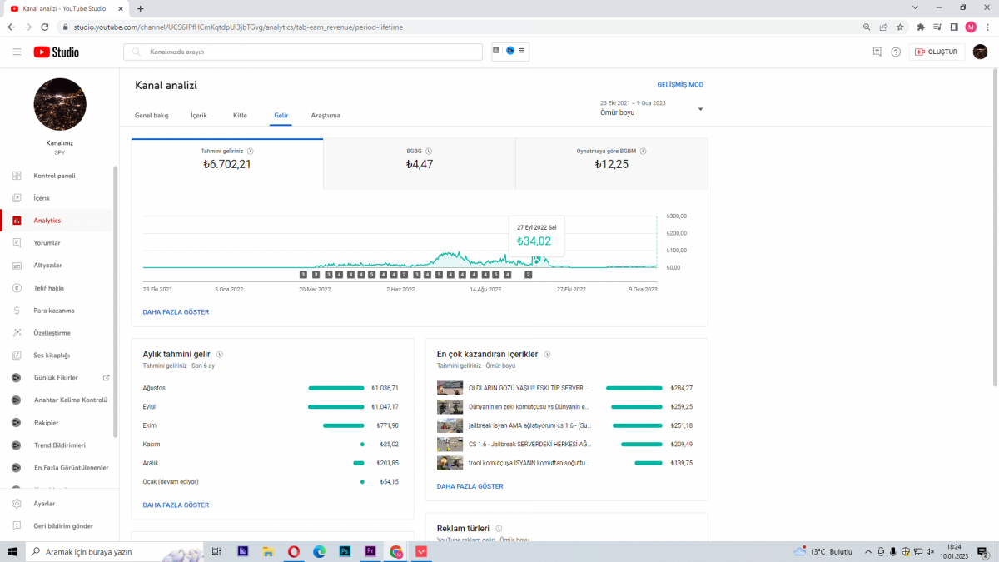Switch to İçerik analytics tab
Screen dimensions: 999x562
coord(199,116)
